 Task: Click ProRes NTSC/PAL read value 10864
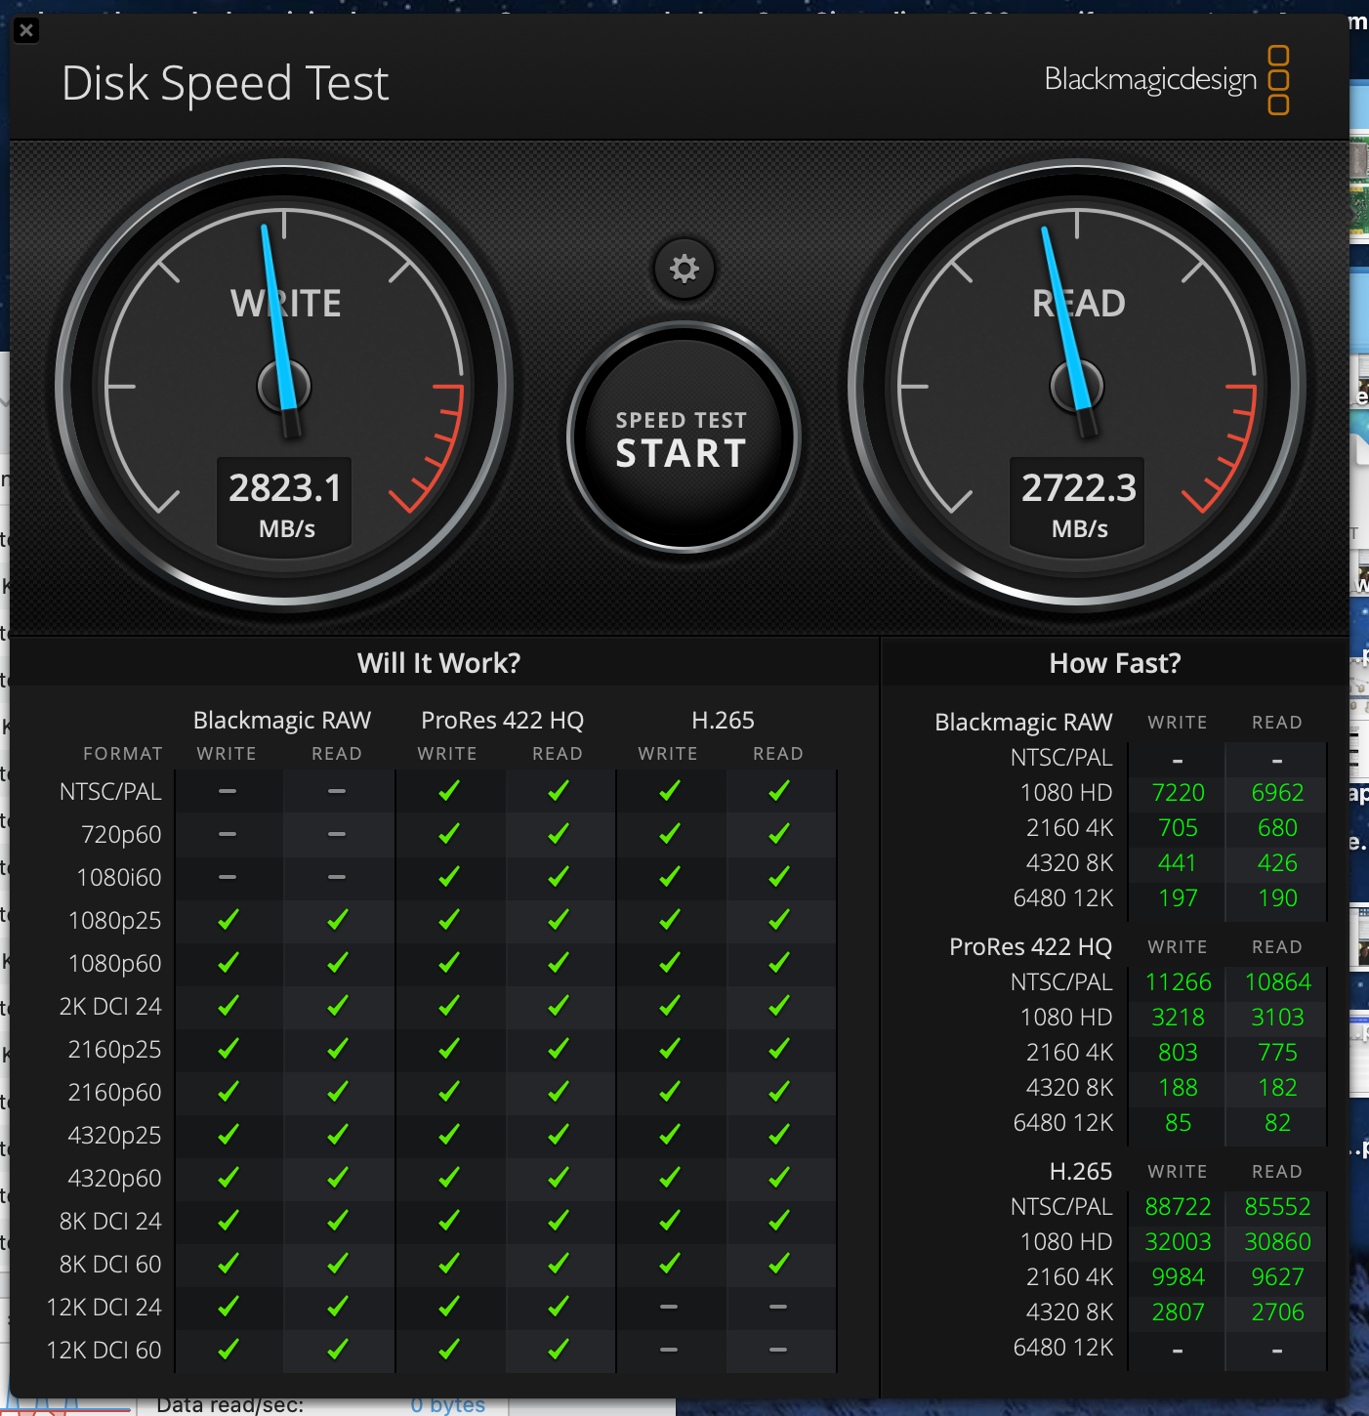coord(1277,981)
